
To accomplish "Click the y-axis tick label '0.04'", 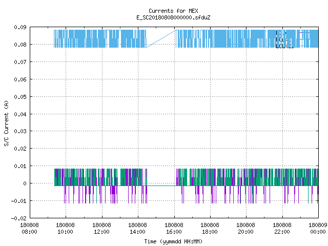I will (x=20, y=114).
